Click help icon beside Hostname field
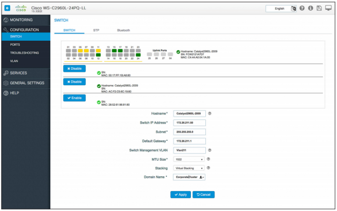The width and height of the screenshot is (337, 211). point(210,113)
